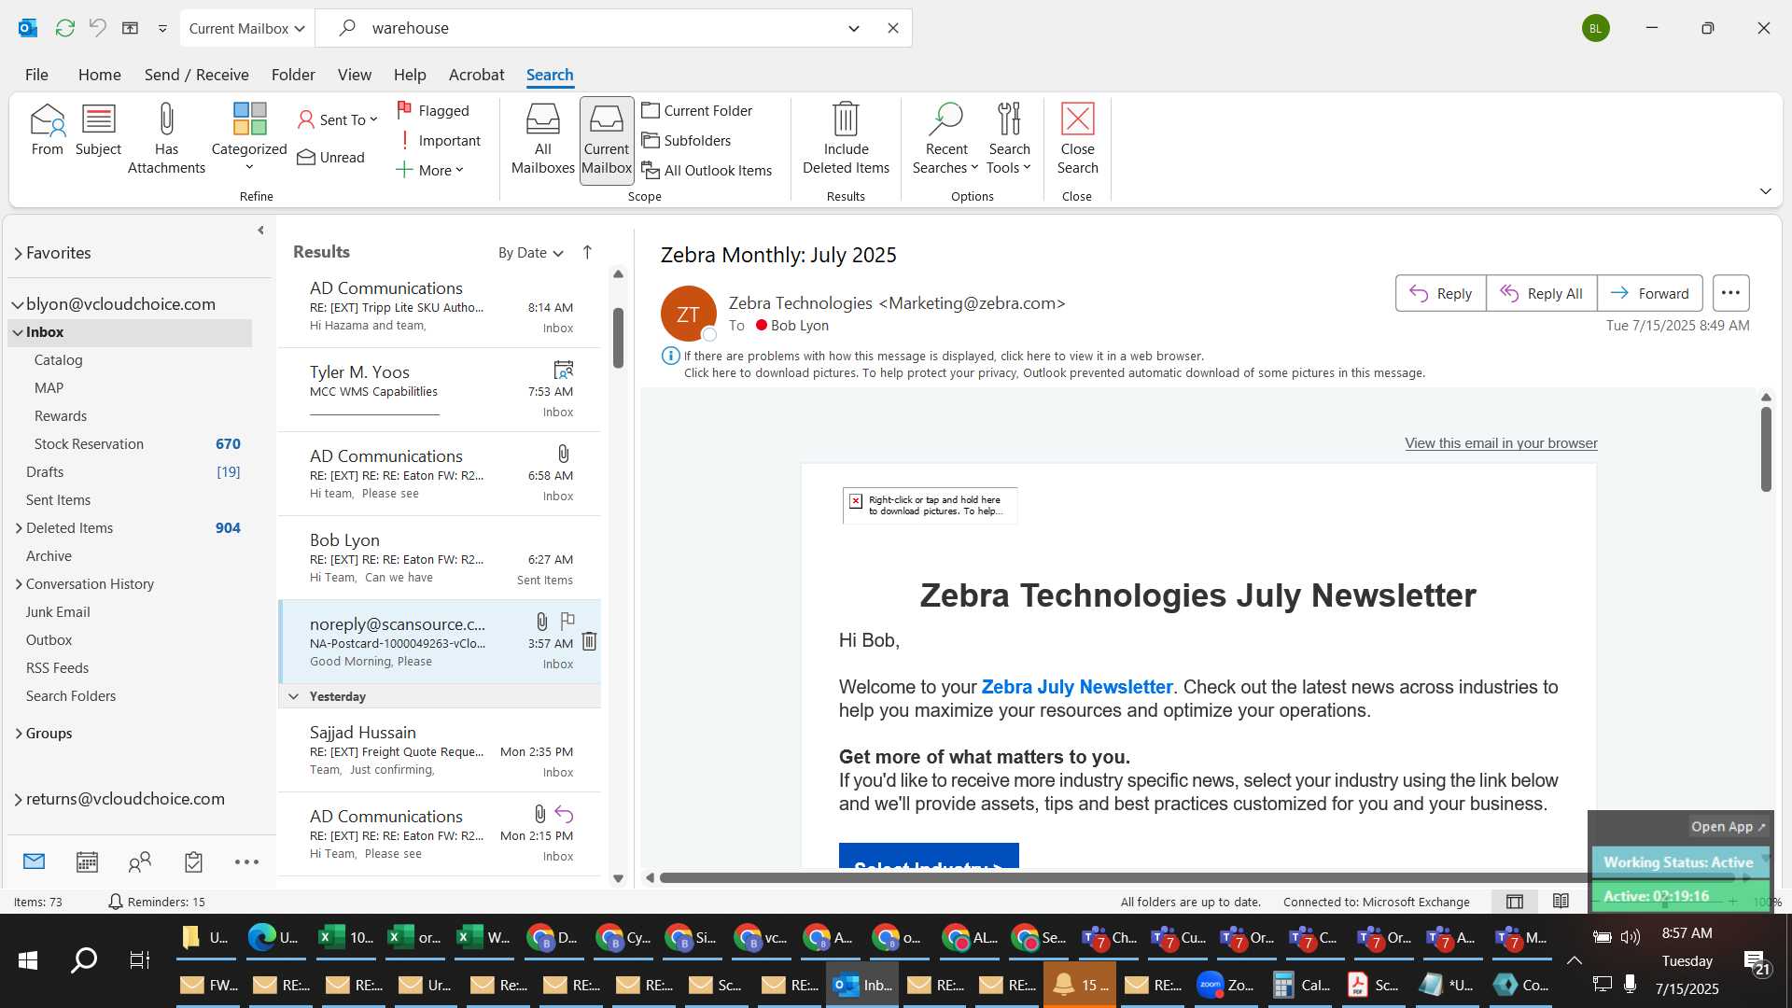Click the Send/Receive All Folders sync icon

click(64, 28)
